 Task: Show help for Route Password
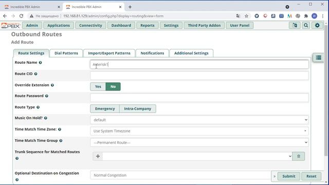point(47,96)
